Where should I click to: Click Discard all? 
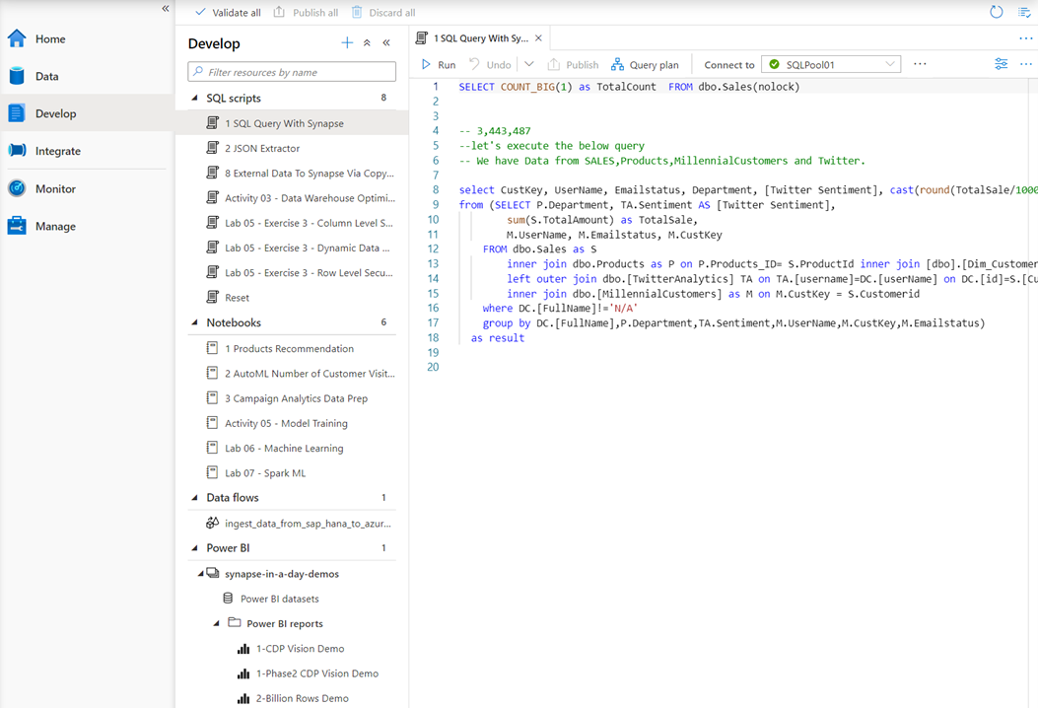click(383, 13)
